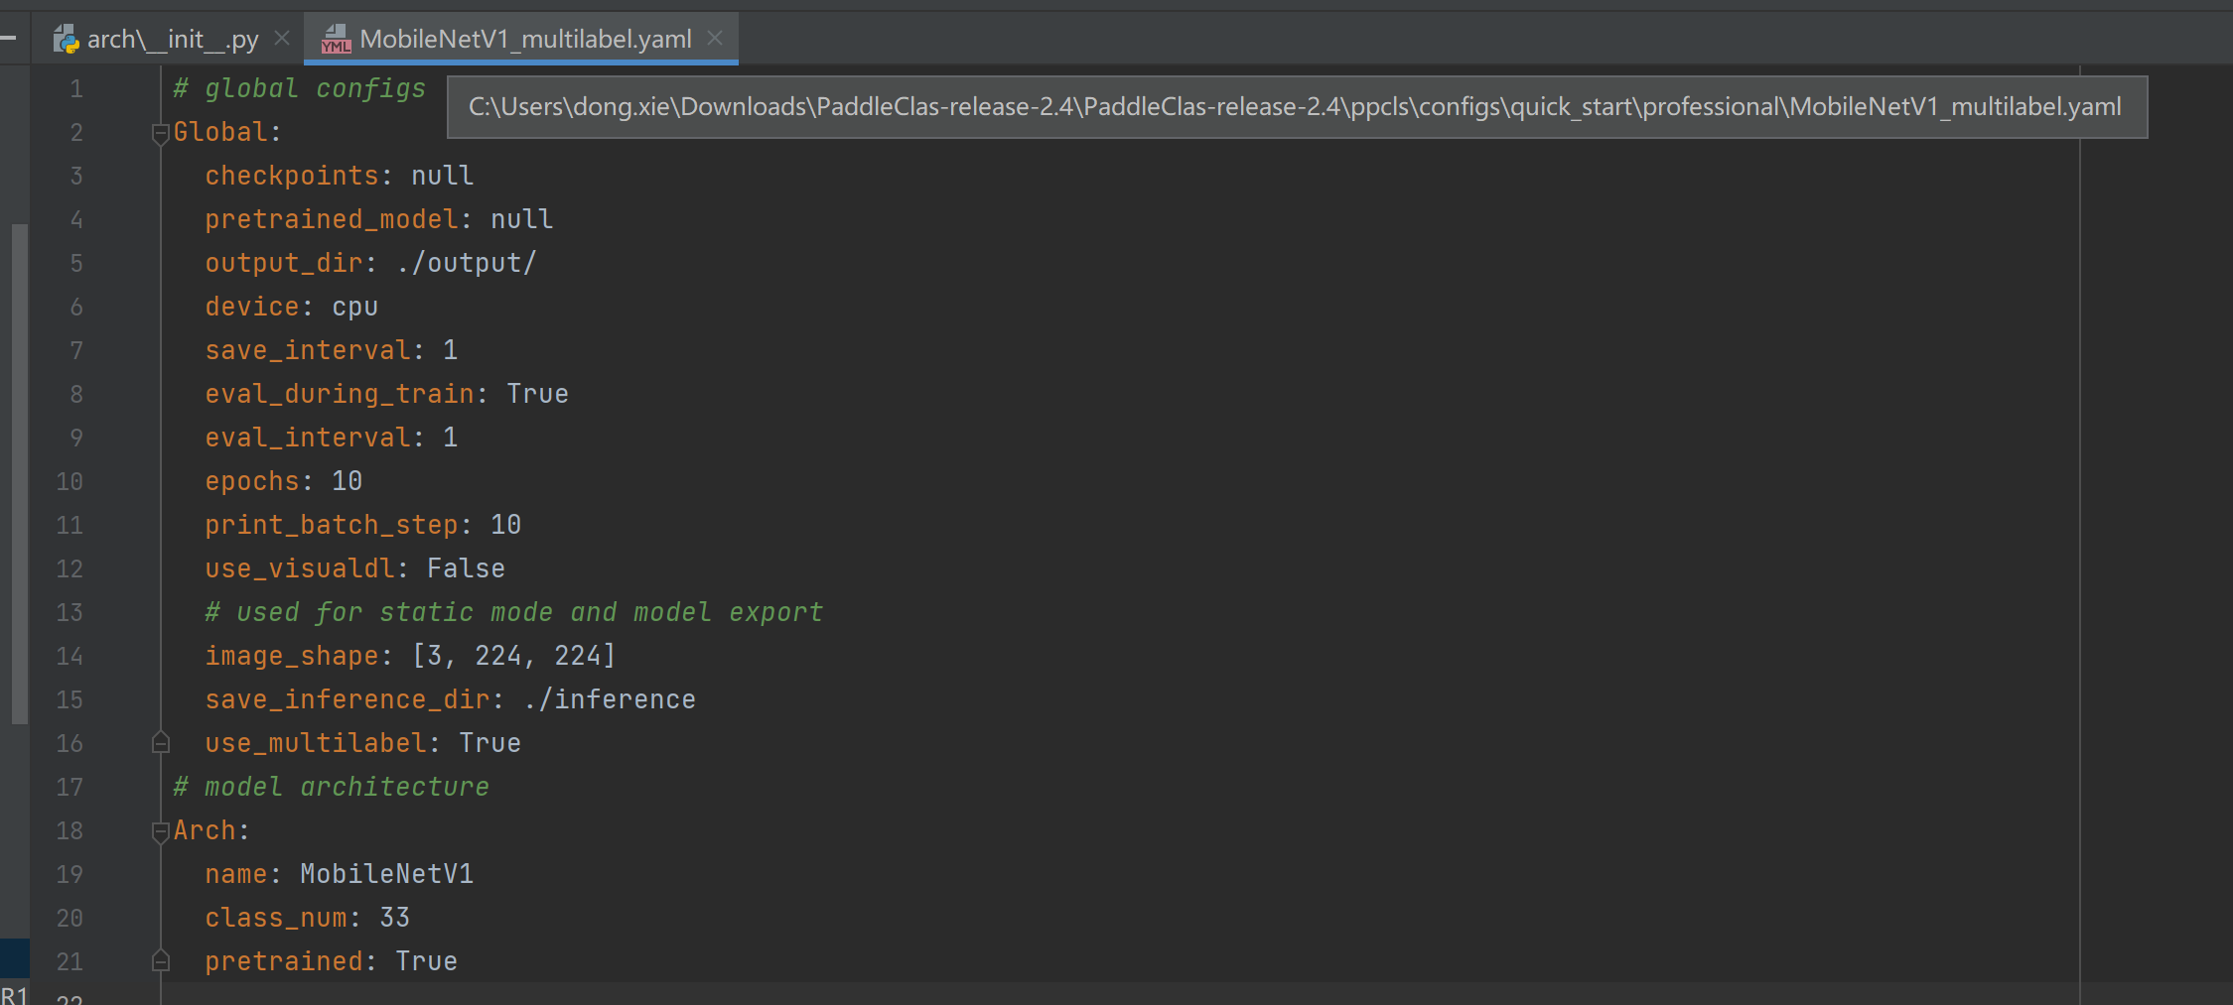Click 'image_shape: [3, 224, 224]' line

point(411,656)
